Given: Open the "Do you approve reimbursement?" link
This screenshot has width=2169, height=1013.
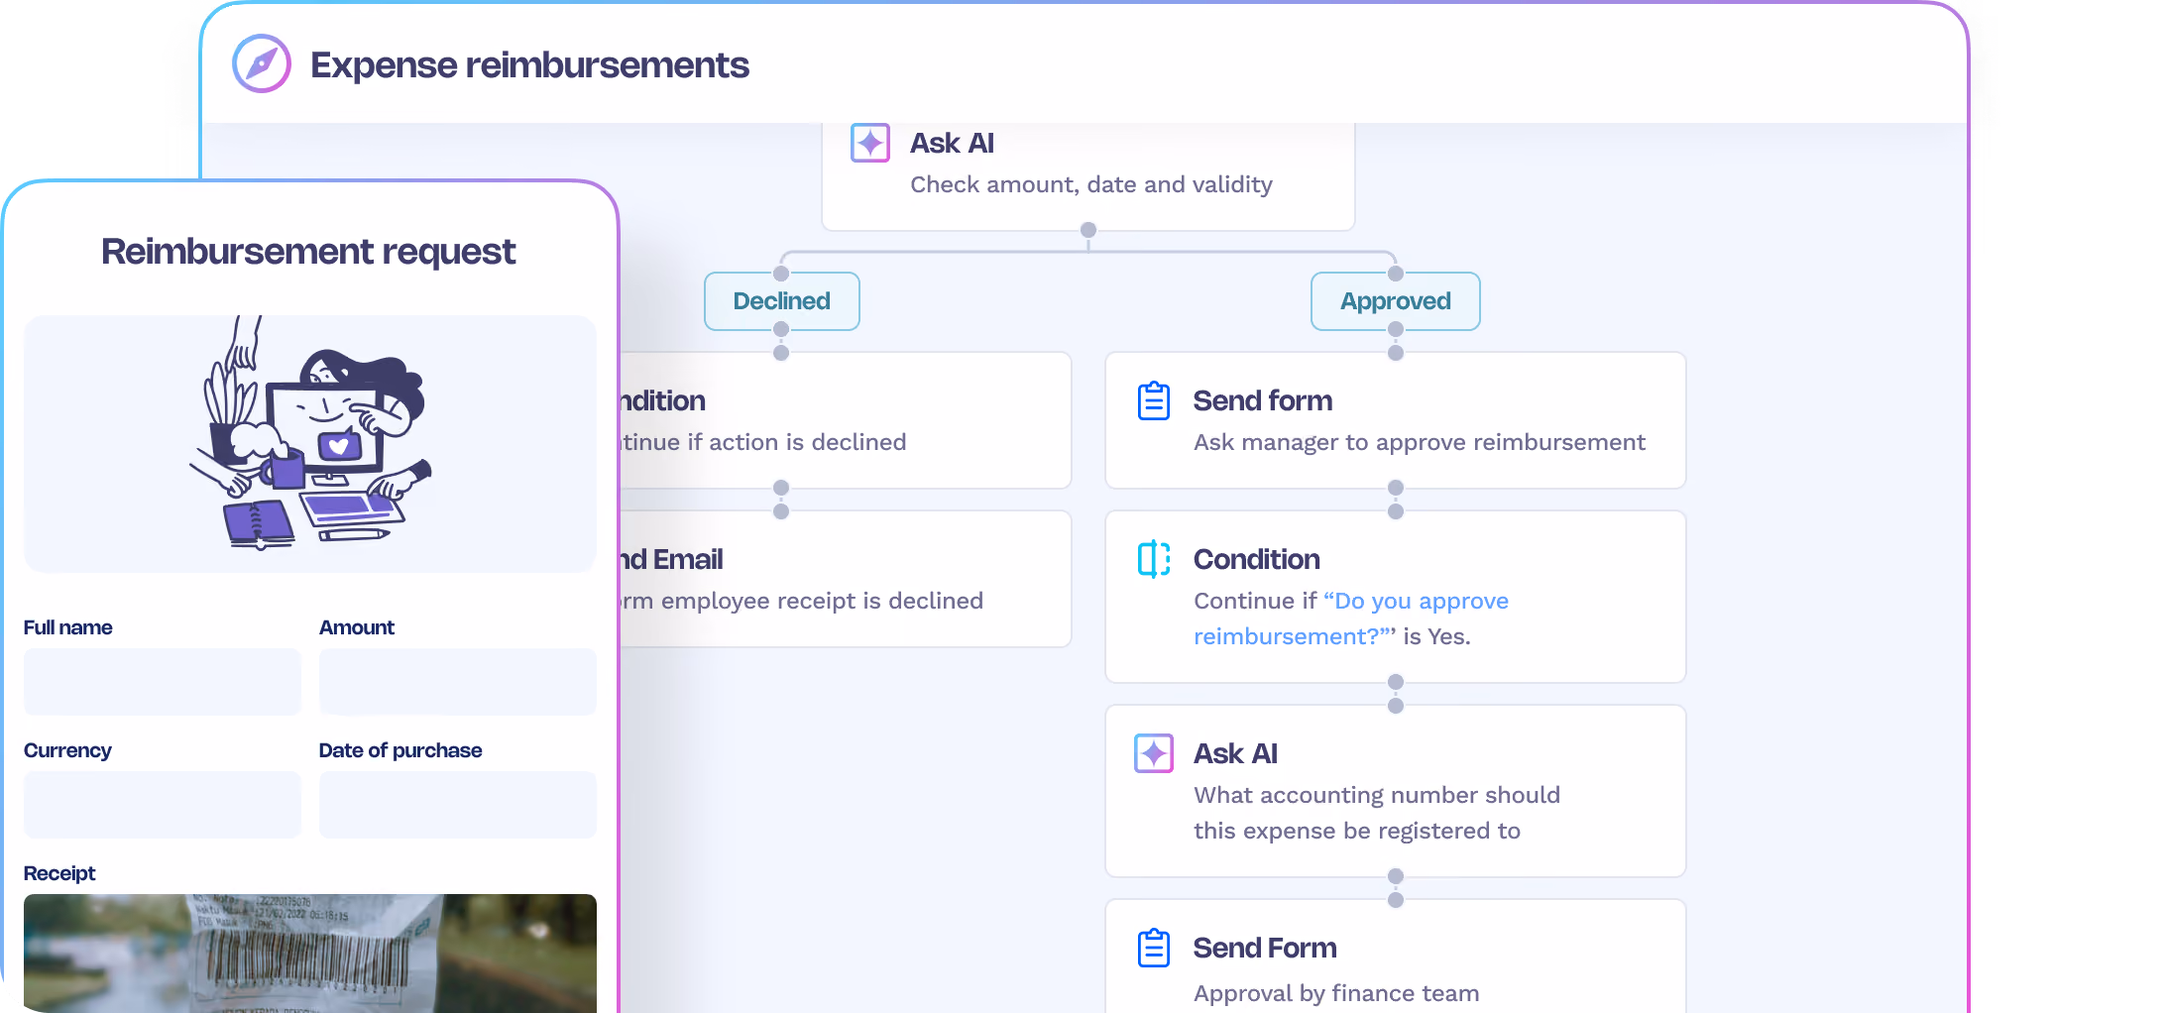Looking at the screenshot, I should [1351, 619].
